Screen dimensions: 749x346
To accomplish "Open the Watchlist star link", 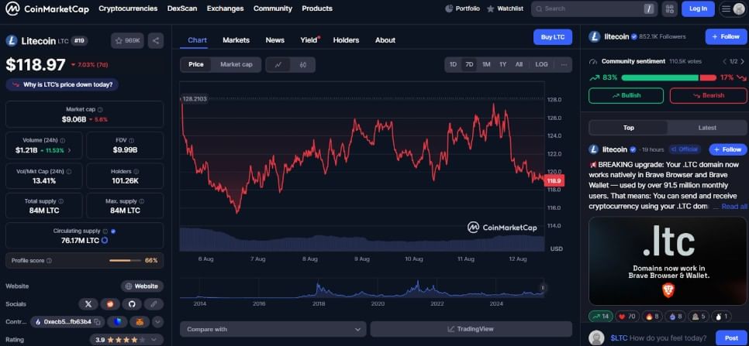I will pos(505,9).
